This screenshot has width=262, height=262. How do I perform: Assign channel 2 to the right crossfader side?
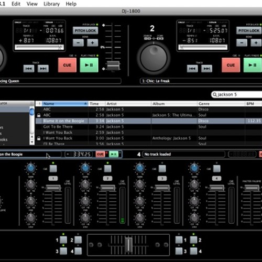click(193, 240)
